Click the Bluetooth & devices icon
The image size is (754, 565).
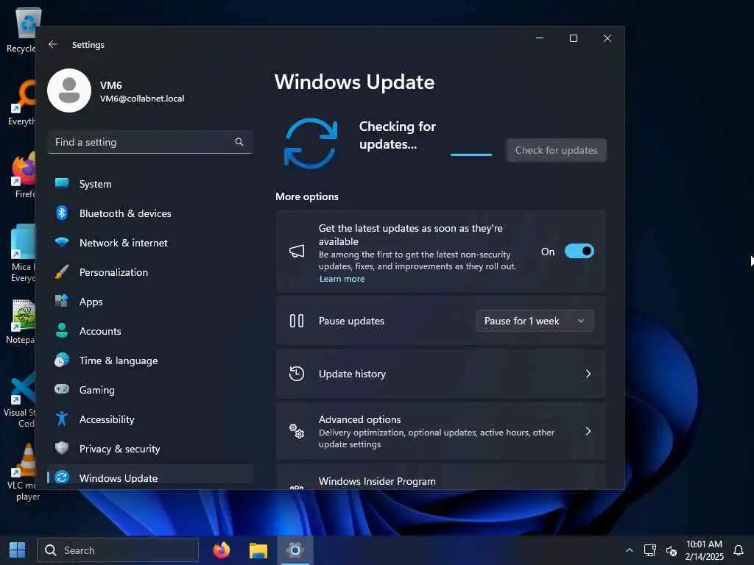[x=62, y=213]
